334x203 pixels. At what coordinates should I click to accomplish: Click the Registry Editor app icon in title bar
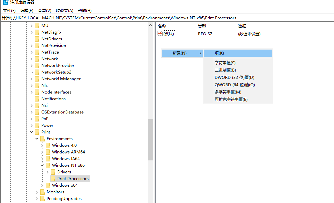click(x=5, y=2)
